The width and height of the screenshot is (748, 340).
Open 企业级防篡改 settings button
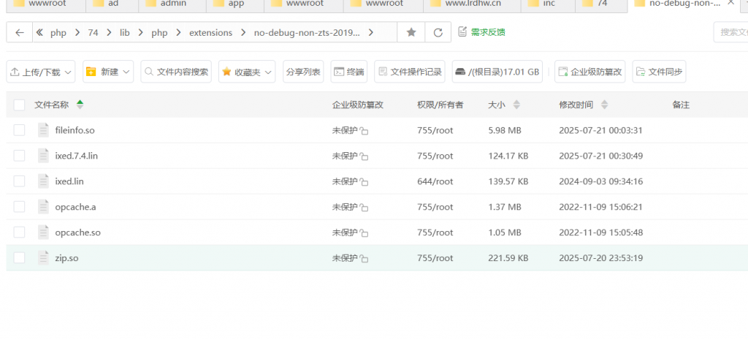point(589,72)
